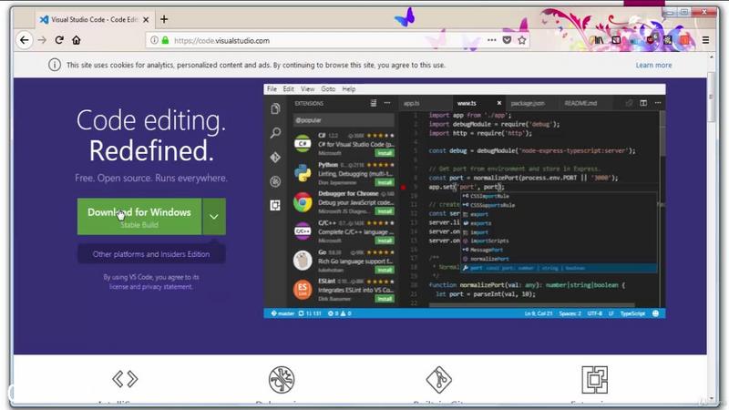Select the Visual Studio Code browser tab
This screenshot has height=410, width=729.
click(95, 19)
